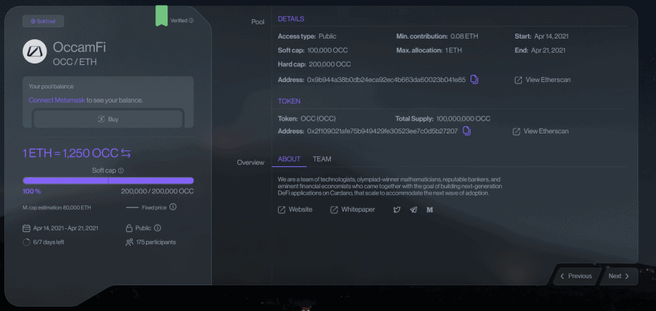The height and width of the screenshot is (311, 656).
Task: Click the participants people icon
Action: coord(129,242)
